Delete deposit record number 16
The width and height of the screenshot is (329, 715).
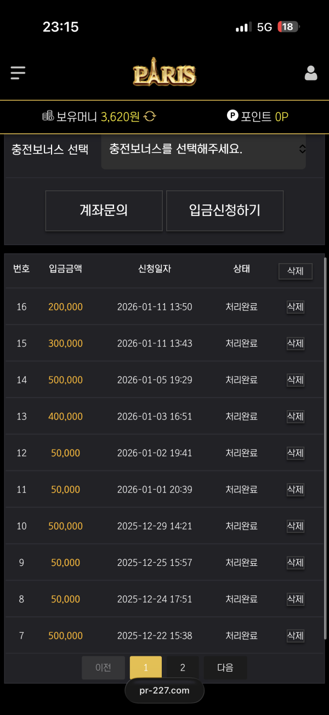[x=295, y=307]
